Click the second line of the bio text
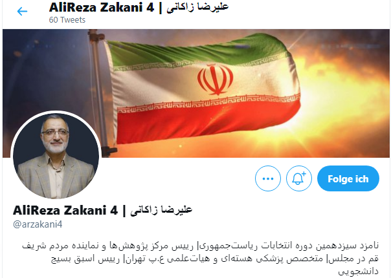Image resolution: width=391 pixels, height=278 pixels. coord(215,259)
